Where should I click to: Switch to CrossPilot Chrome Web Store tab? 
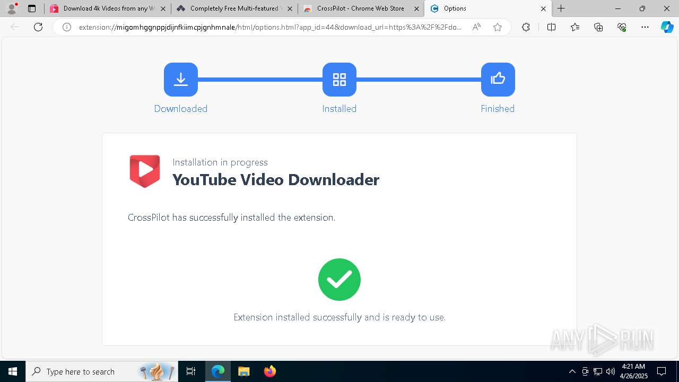[x=361, y=8]
